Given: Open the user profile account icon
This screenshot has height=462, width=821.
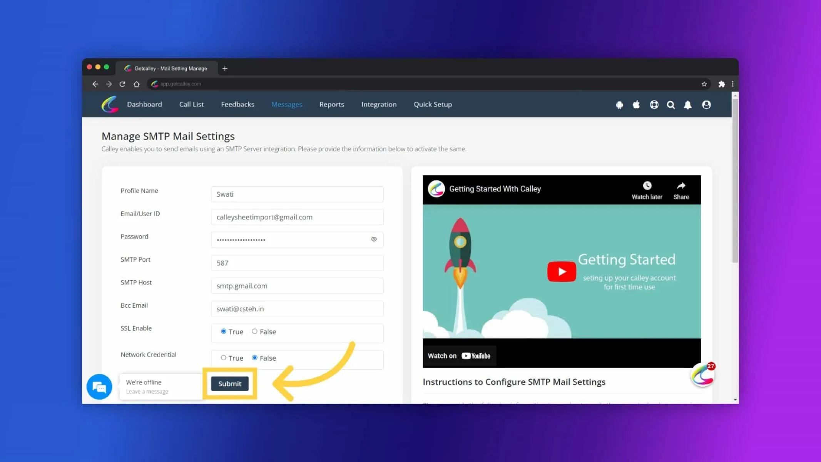Looking at the screenshot, I should click(706, 105).
